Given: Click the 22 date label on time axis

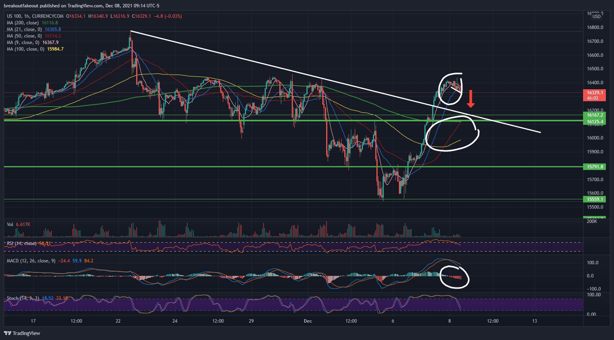Looking at the screenshot, I should (x=118, y=321).
